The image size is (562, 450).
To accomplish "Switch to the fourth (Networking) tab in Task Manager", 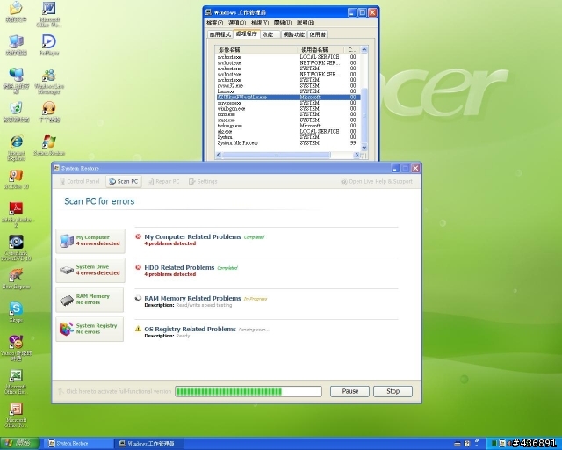I will coord(293,34).
